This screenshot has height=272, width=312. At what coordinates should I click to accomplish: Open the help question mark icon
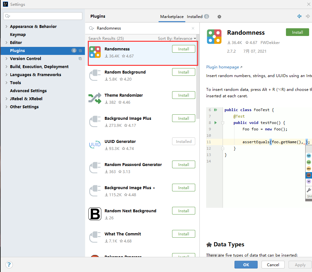(x=9, y=265)
